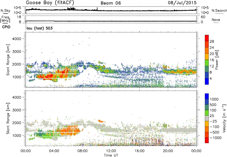Click the gray segment of the velocity color bar
The height and width of the screenshot is (157, 227).
click(x=207, y=118)
